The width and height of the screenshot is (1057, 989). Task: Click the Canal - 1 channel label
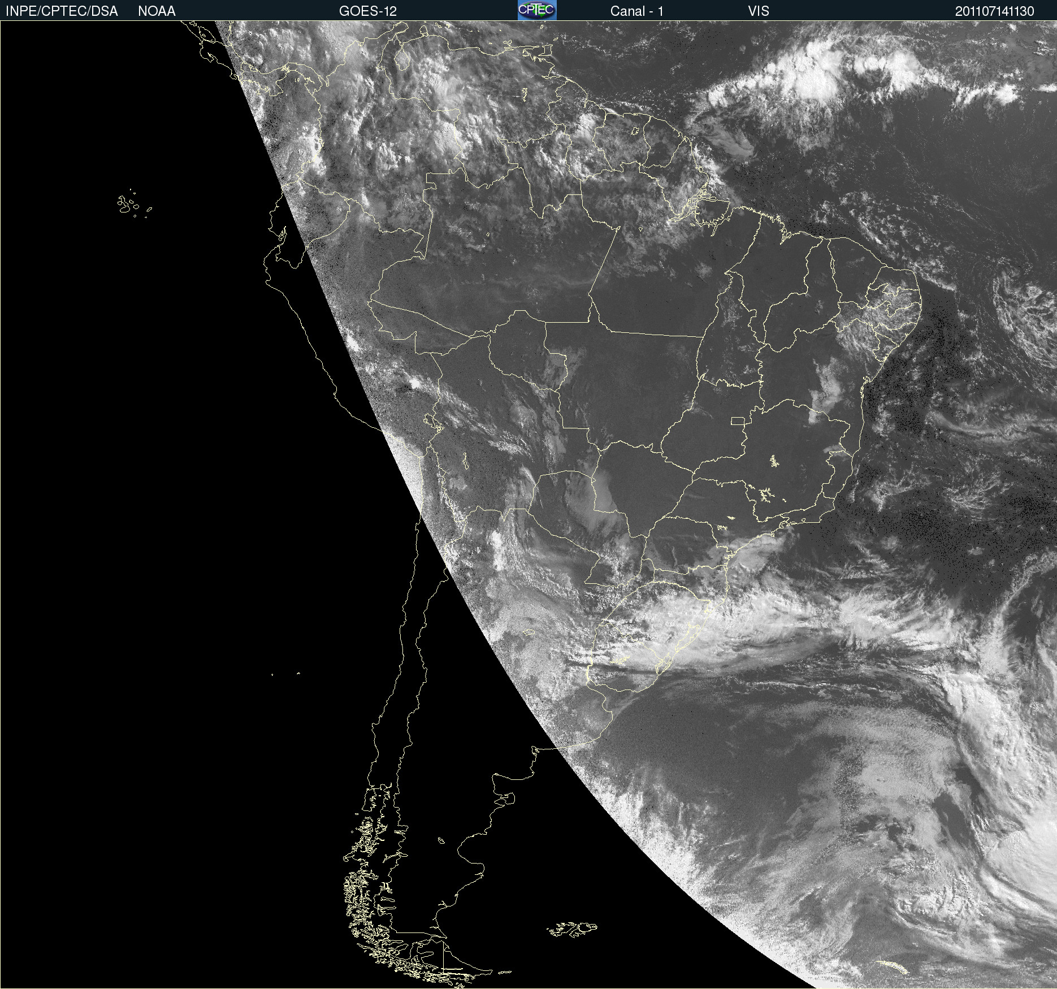(637, 11)
